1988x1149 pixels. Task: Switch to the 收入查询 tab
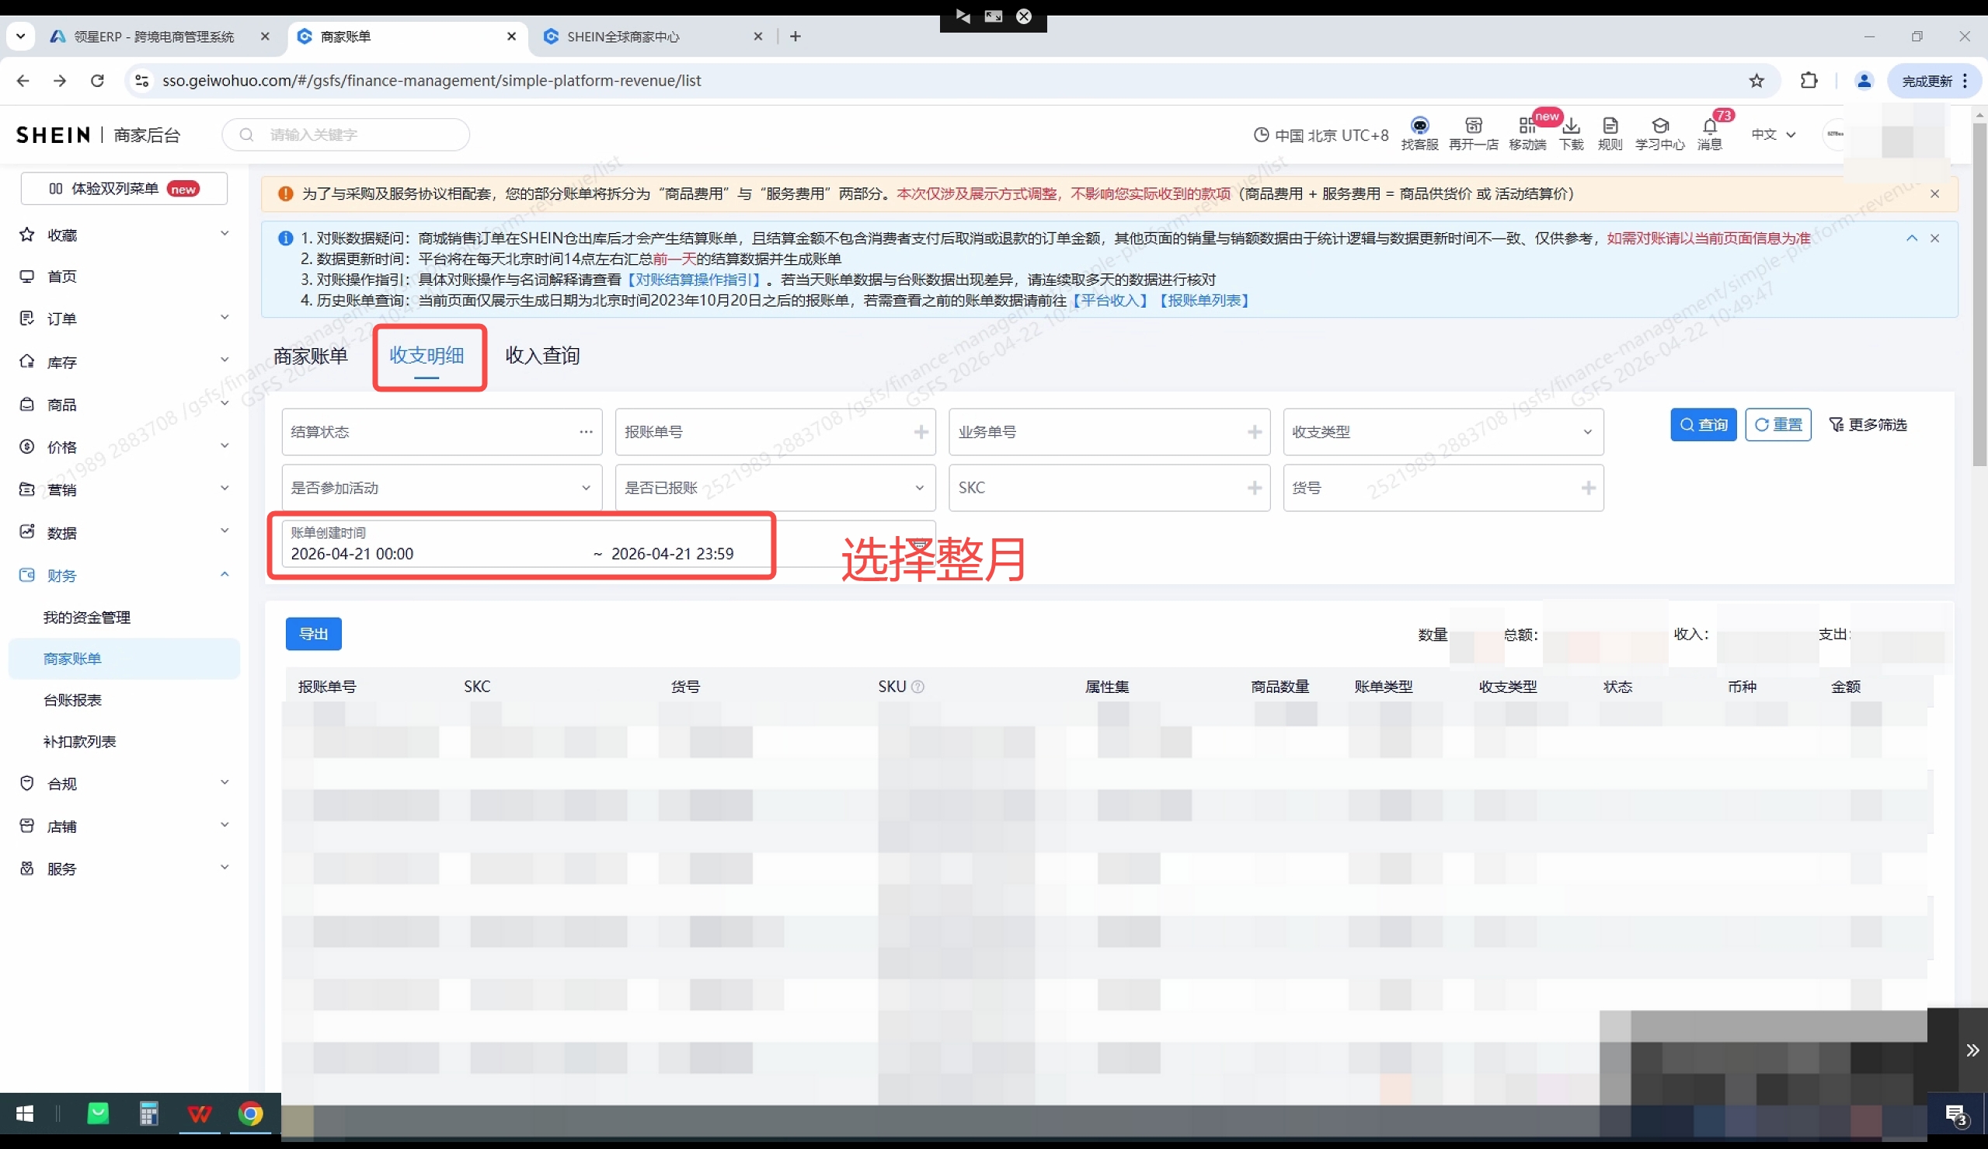pos(542,356)
